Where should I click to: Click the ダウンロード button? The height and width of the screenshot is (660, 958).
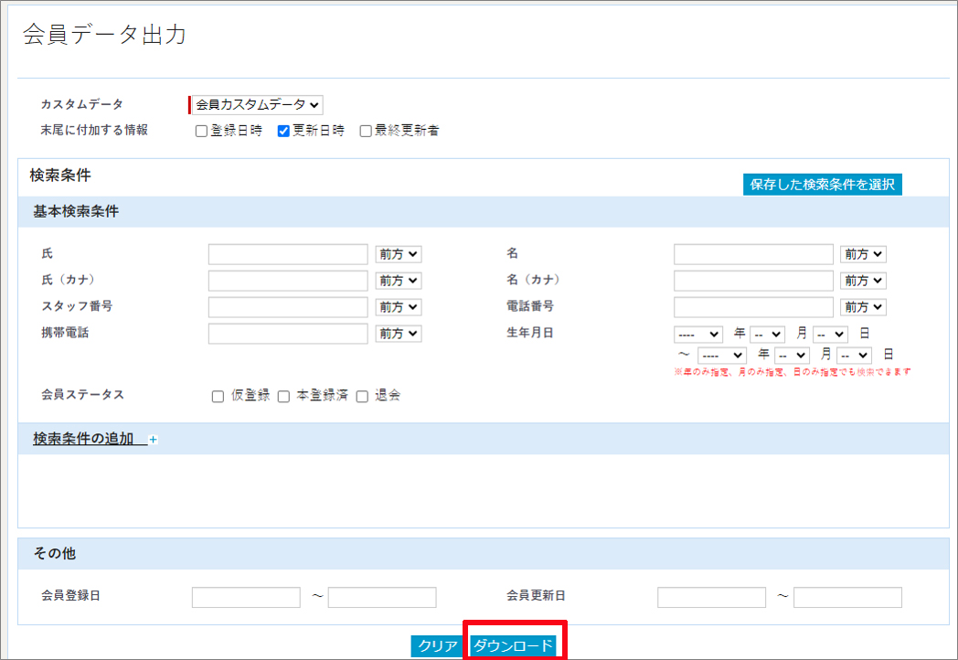coord(513,645)
